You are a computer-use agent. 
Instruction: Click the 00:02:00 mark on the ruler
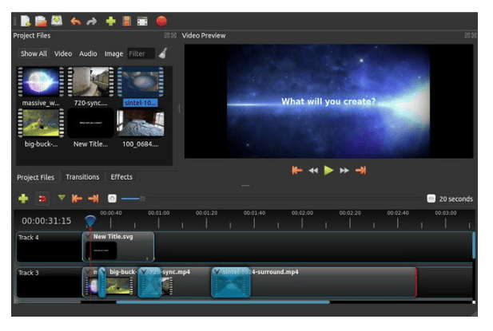tap(302, 213)
